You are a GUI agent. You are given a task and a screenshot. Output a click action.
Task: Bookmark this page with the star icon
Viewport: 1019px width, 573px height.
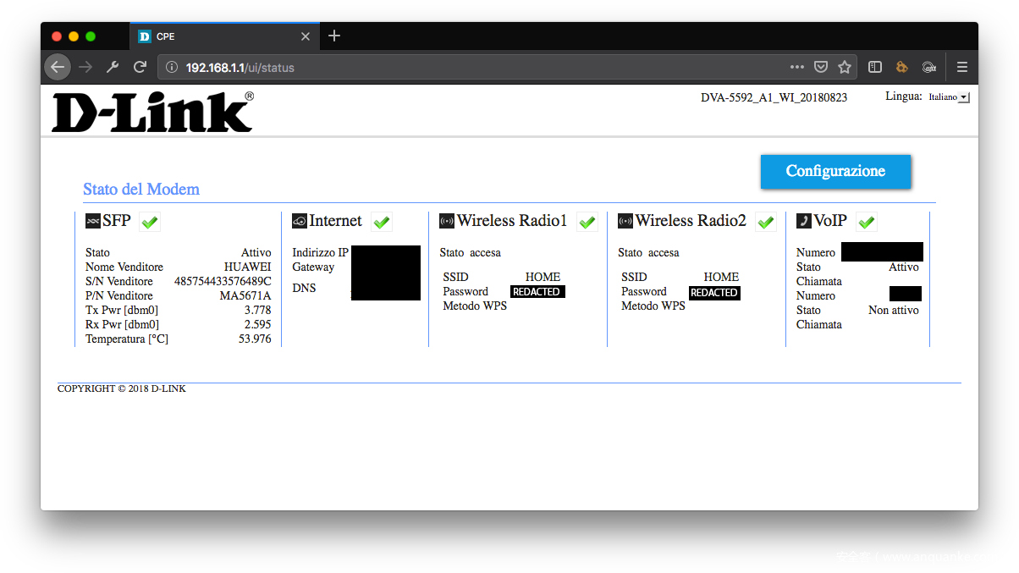845,67
